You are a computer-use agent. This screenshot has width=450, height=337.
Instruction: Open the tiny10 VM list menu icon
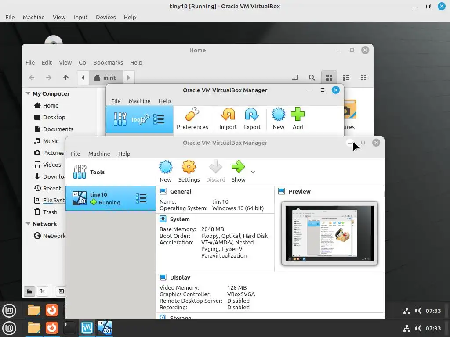pyautogui.click(x=141, y=198)
